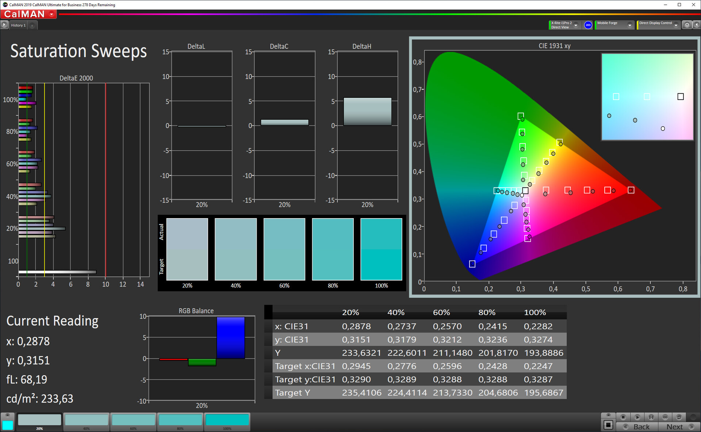Add a new history tab with plus
Image resolution: width=701 pixels, height=432 pixels.
[x=32, y=25]
